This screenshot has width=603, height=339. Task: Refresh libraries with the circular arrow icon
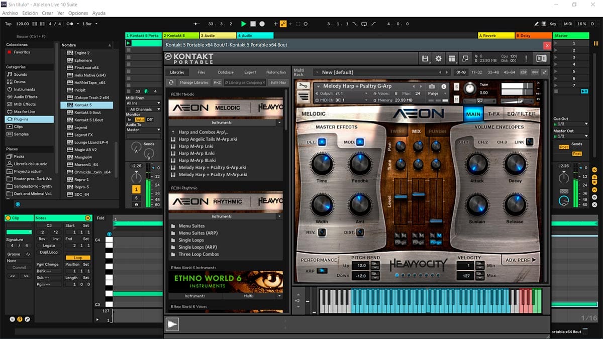(171, 82)
